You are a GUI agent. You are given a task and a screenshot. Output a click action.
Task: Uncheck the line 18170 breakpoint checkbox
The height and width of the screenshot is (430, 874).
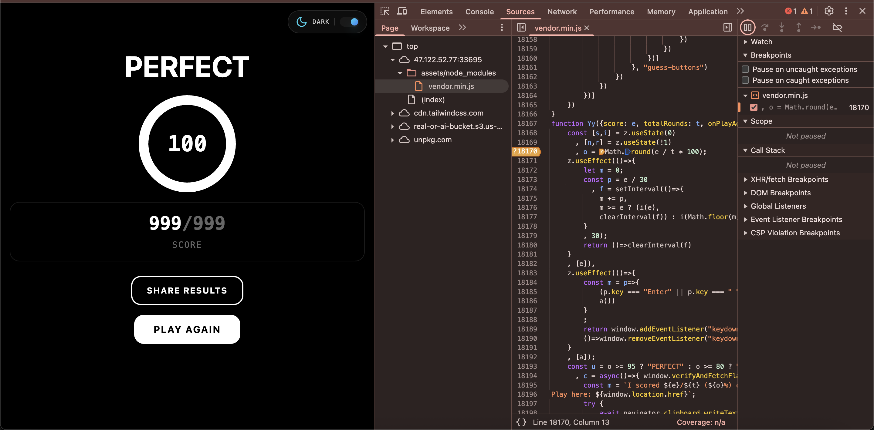pos(754,107)
